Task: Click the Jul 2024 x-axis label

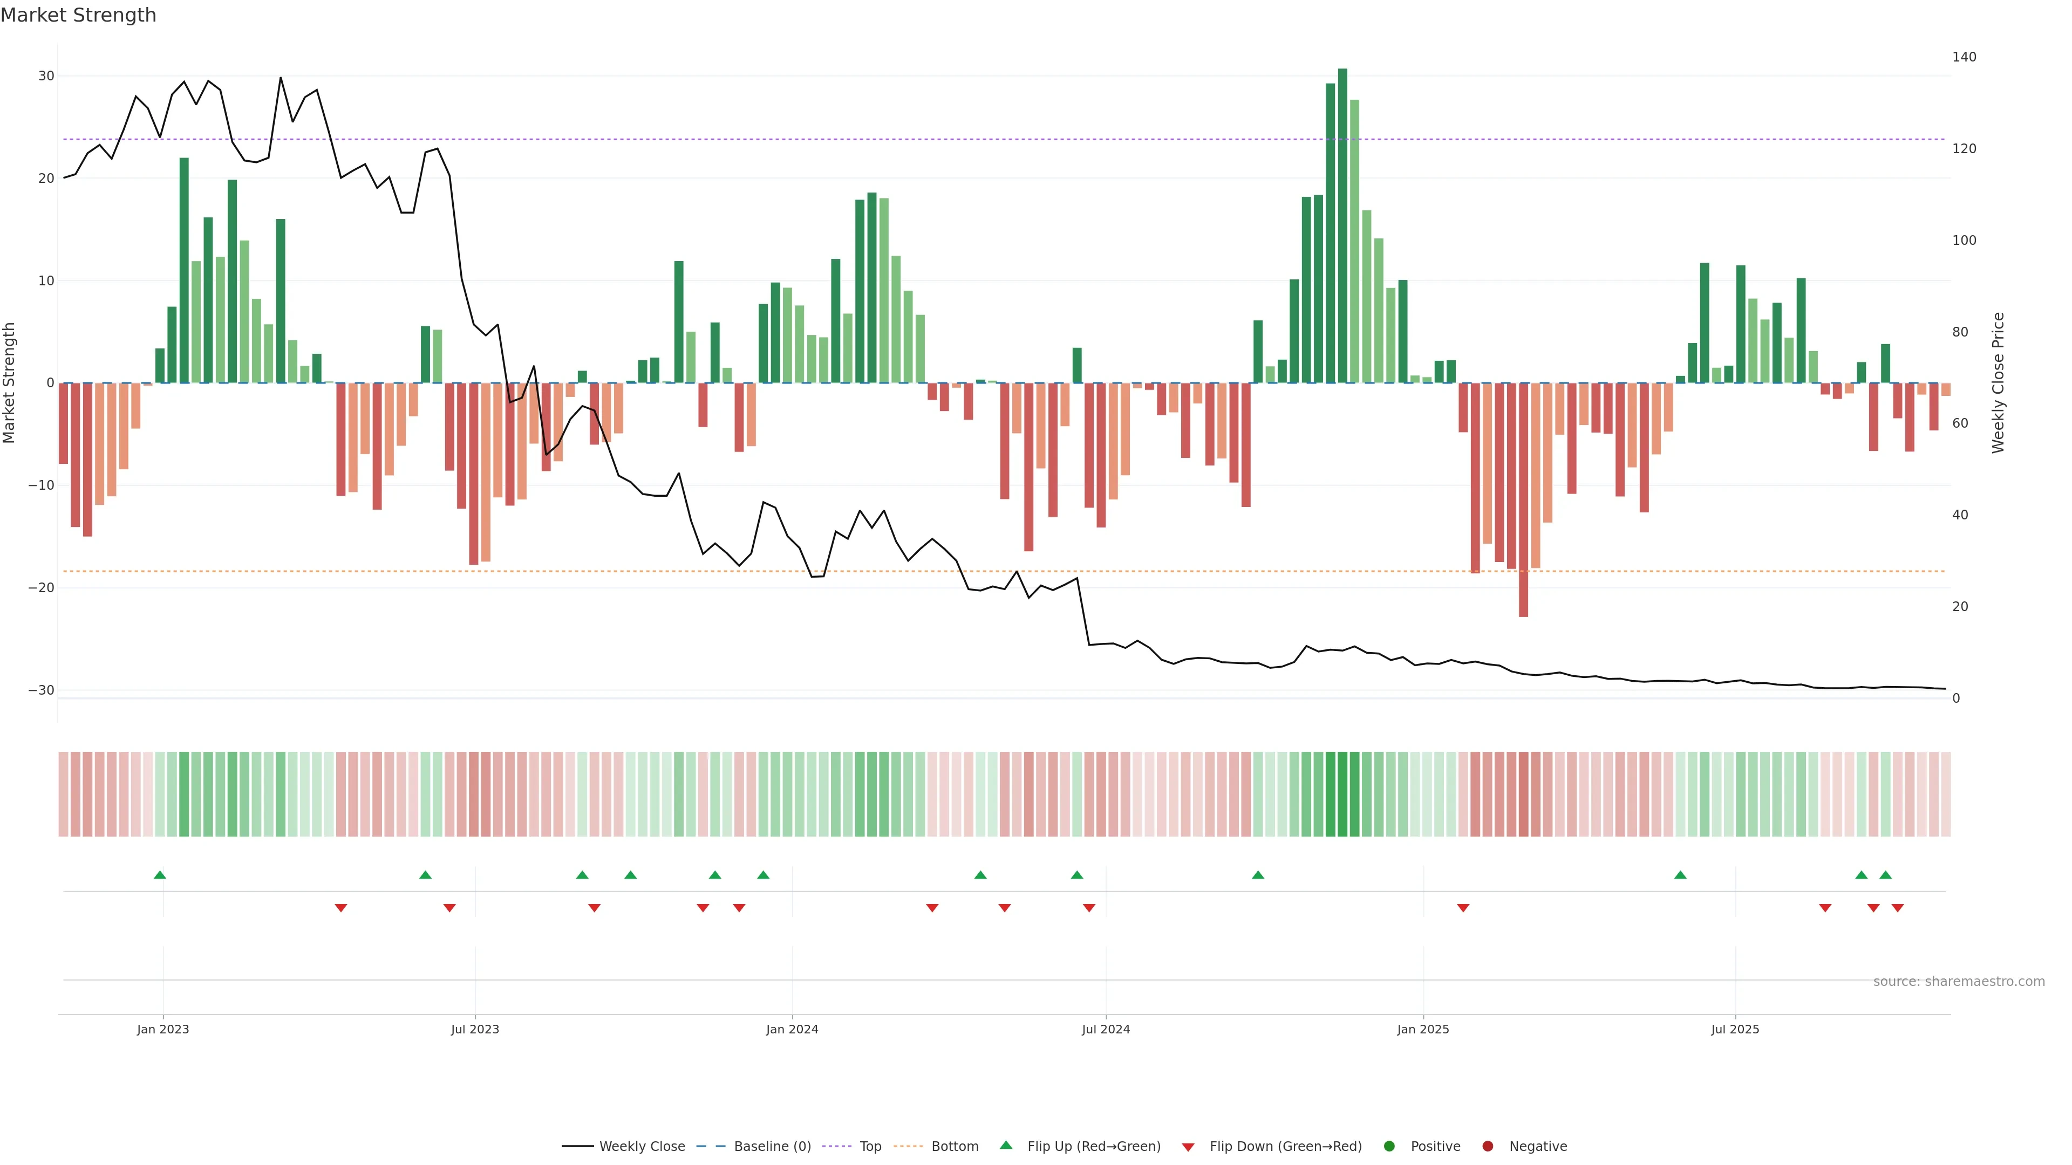Action: (x=1105, y=1029)
